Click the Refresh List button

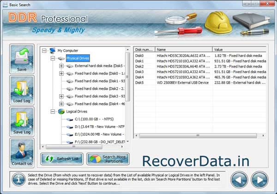(x=61, y=159)
